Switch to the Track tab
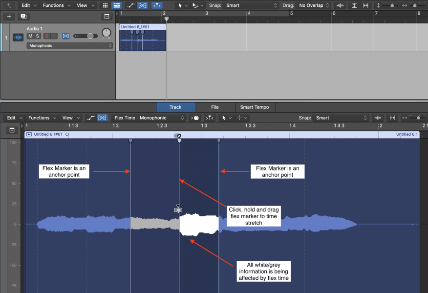This screenshot has height=293, width=428. click(x=175, y=107)
